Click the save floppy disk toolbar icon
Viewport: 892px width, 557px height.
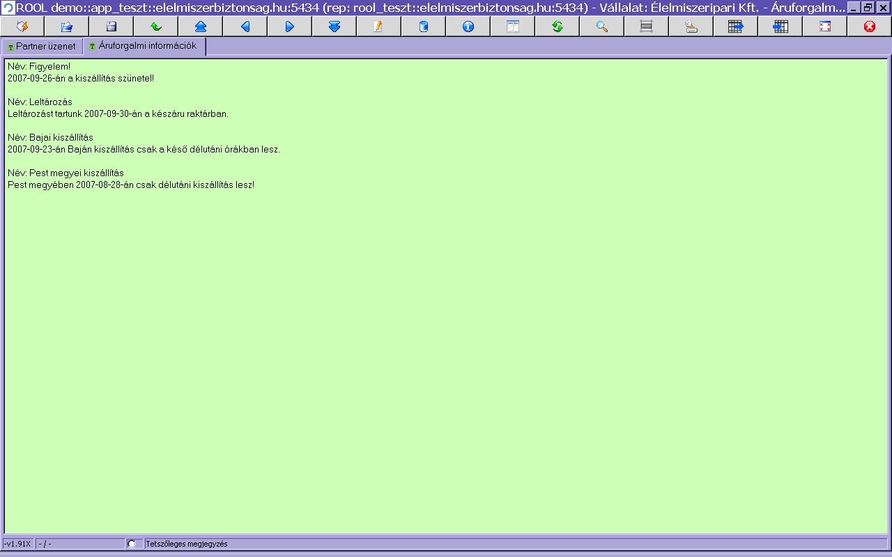(111, 26)
